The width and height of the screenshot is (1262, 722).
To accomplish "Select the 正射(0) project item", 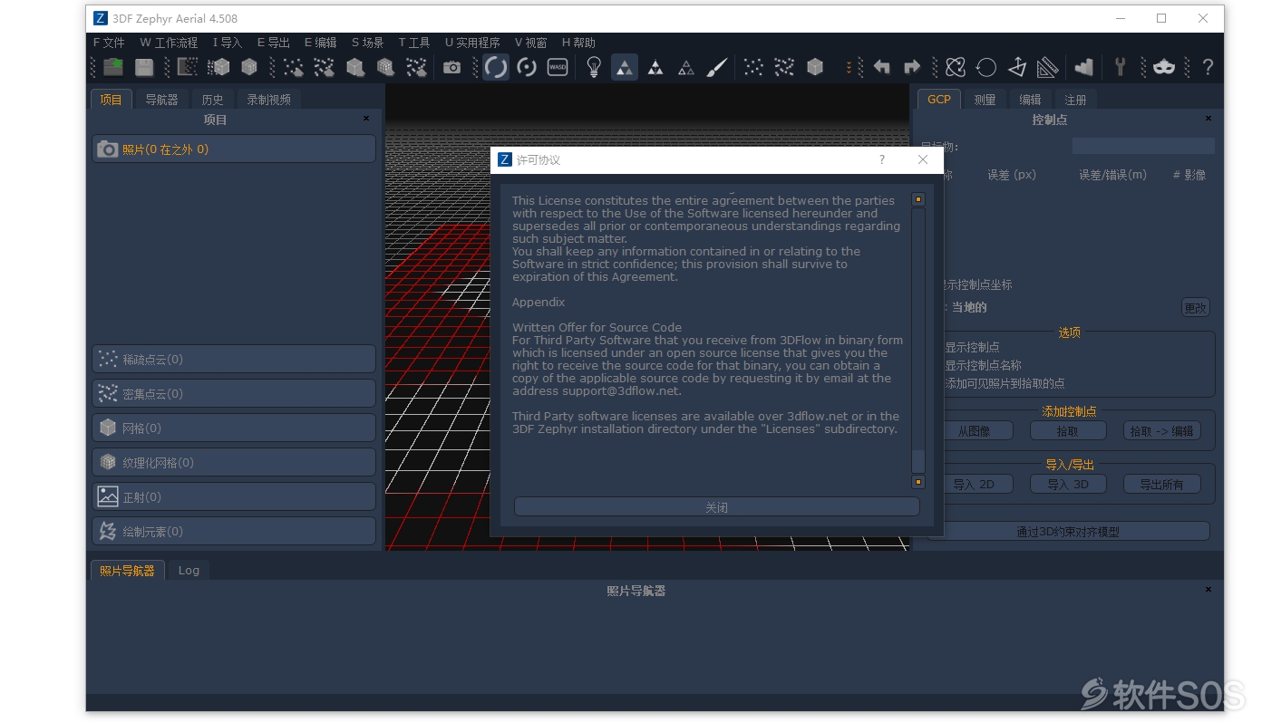I will 234,496.
